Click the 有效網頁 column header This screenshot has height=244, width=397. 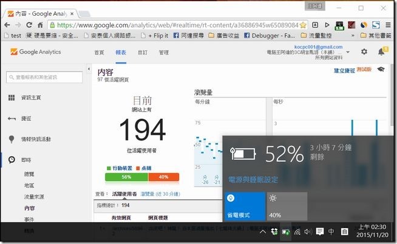[x=121, y=217]
